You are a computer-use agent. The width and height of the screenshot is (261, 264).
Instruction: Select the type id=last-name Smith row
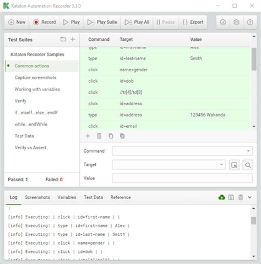tap(166, 58)
